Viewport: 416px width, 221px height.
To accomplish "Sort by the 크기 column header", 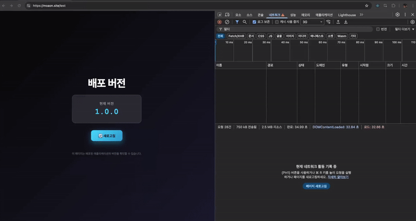I will (393, 66).
